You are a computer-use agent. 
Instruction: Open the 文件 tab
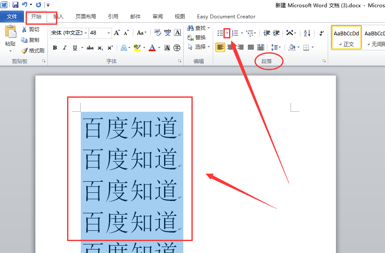pyautogui.click(x=12, y=17)
